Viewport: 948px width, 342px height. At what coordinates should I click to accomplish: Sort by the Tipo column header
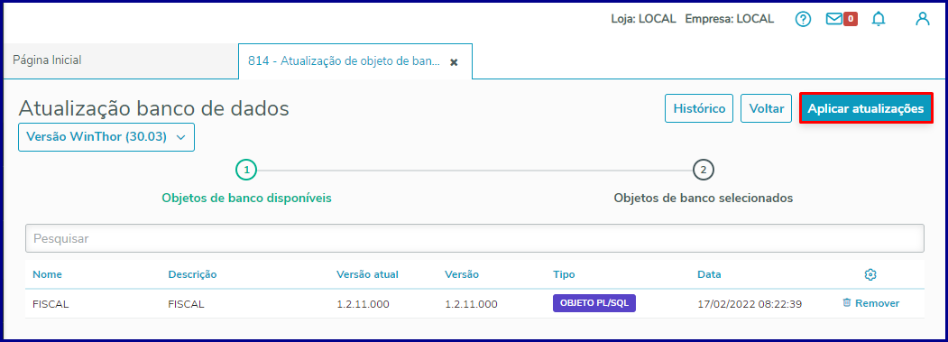coord(564,274)
